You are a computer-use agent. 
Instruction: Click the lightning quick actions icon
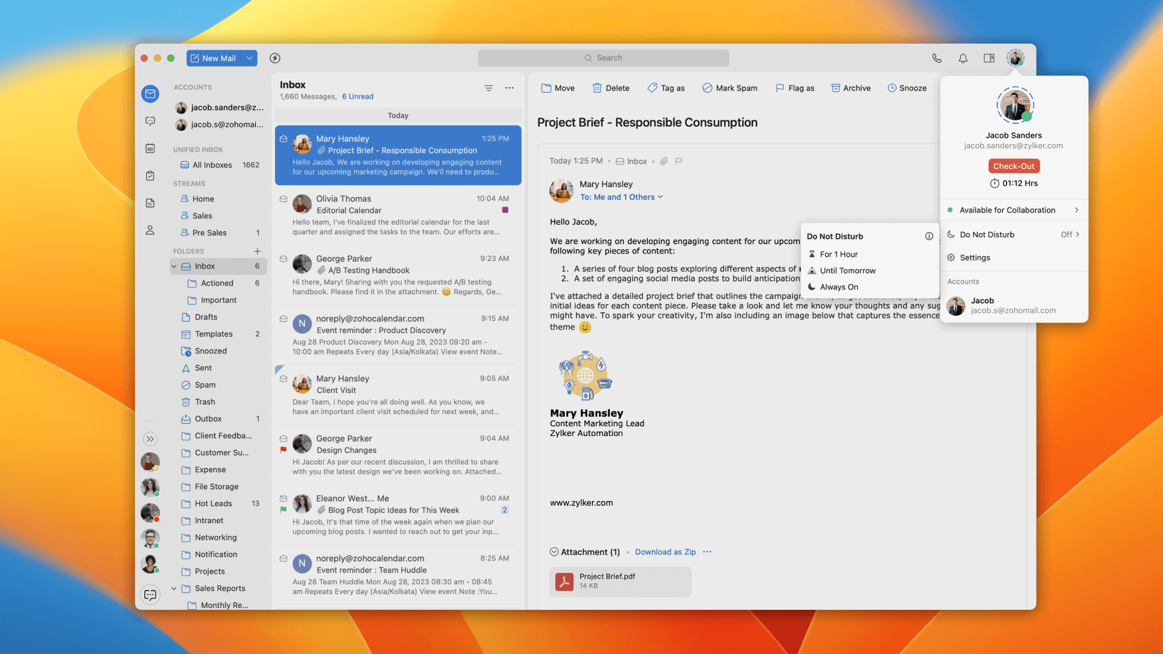tap(275, 58)
